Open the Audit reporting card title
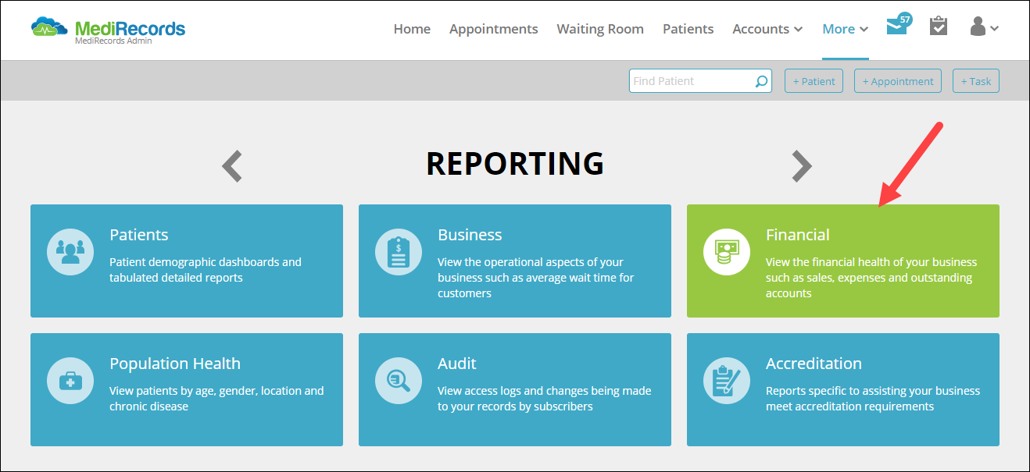 pos(457,364)
